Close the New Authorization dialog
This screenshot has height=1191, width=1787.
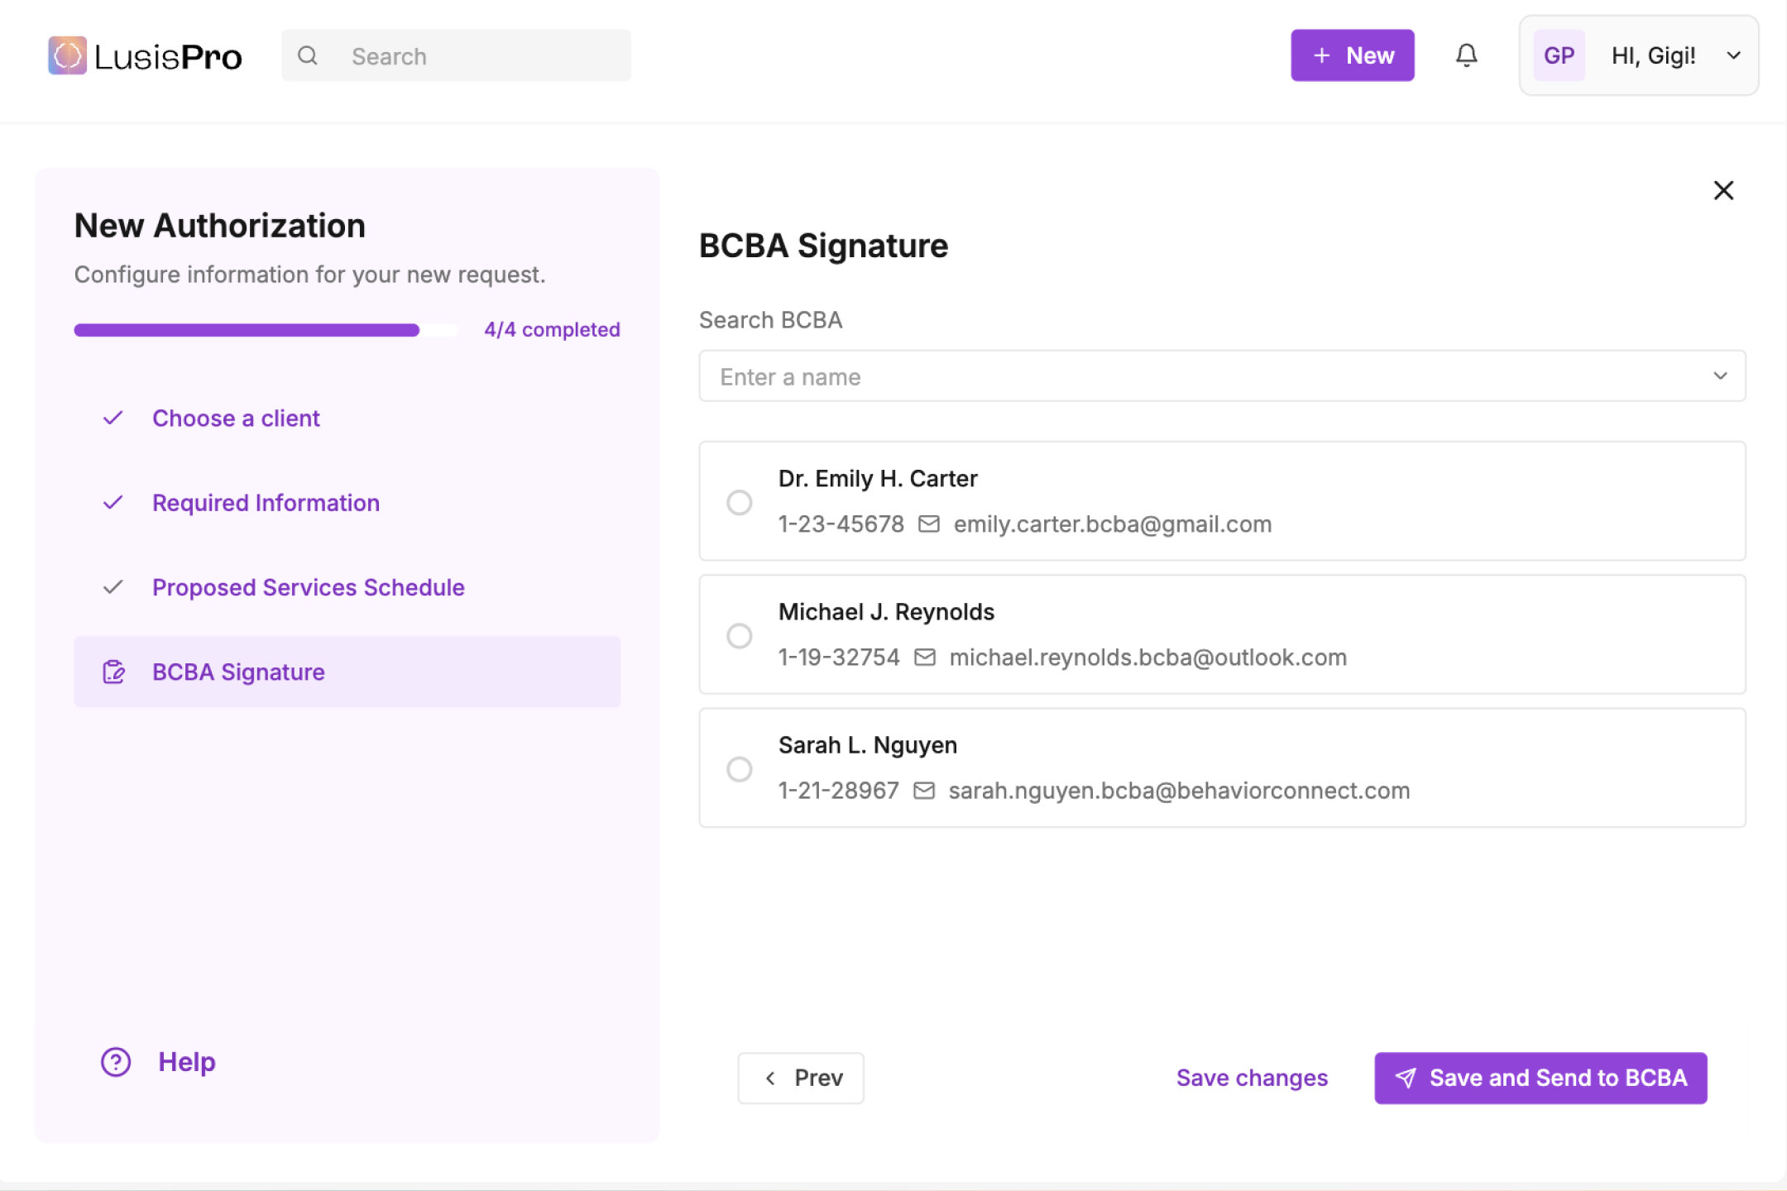click(x=1723, y=190)
